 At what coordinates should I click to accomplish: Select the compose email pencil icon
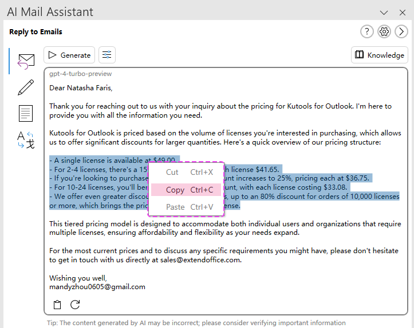click(x=26, y=87)
